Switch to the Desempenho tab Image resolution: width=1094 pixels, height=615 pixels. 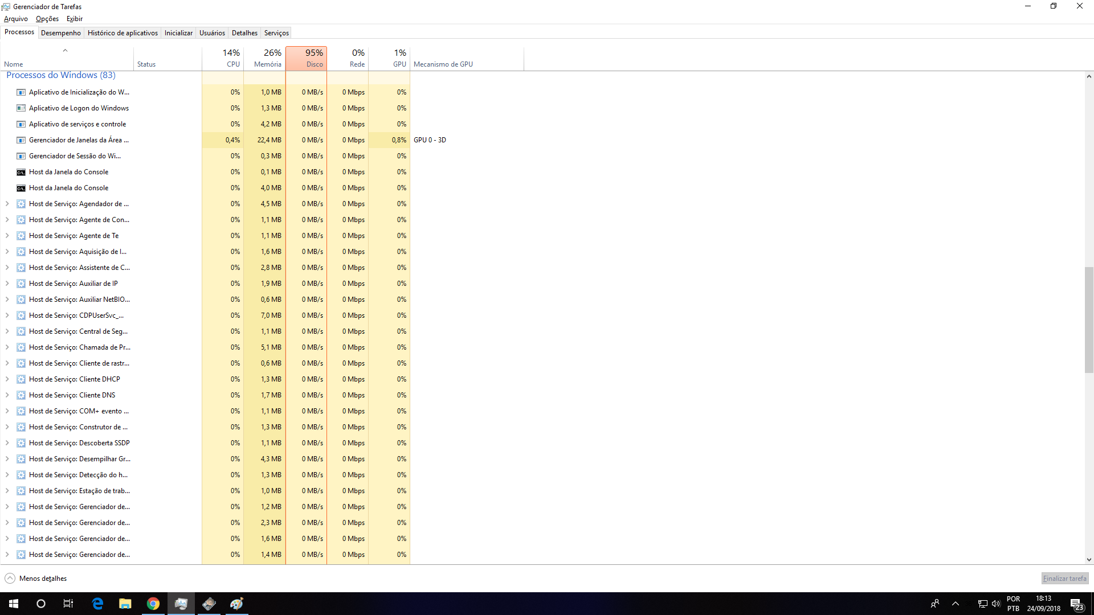point(61,33)
